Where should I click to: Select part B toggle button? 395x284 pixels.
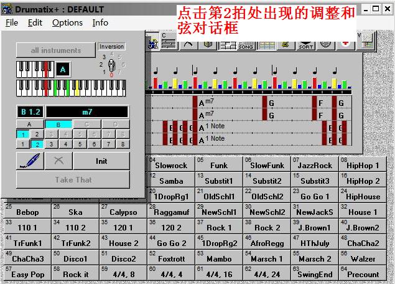(59, 124)
